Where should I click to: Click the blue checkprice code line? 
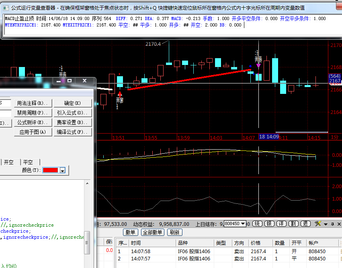(16, 231)
